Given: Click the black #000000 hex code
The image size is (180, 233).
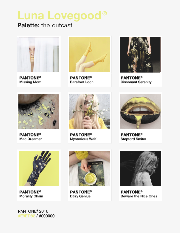Looking at the screenshot, I should coord(47,216).
